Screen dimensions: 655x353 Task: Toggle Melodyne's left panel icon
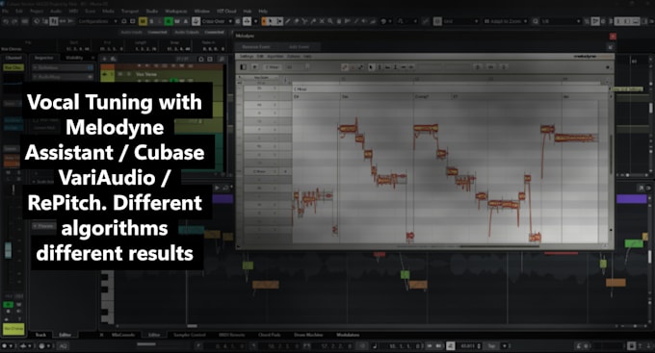pos(243,66)
